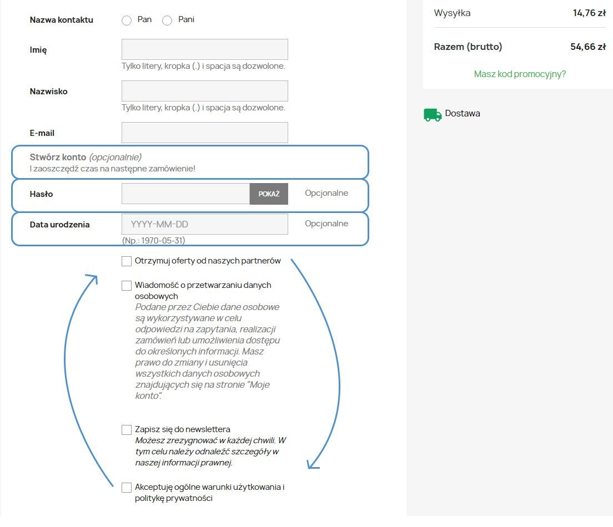The height and width of the screenshot is (527, 613).
Task: Click the green Dostawa truck icon
Action: (x=433, y=115)
